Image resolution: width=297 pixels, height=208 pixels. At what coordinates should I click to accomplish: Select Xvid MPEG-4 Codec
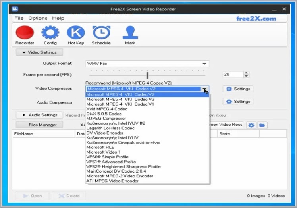click(x=147, y=109)
